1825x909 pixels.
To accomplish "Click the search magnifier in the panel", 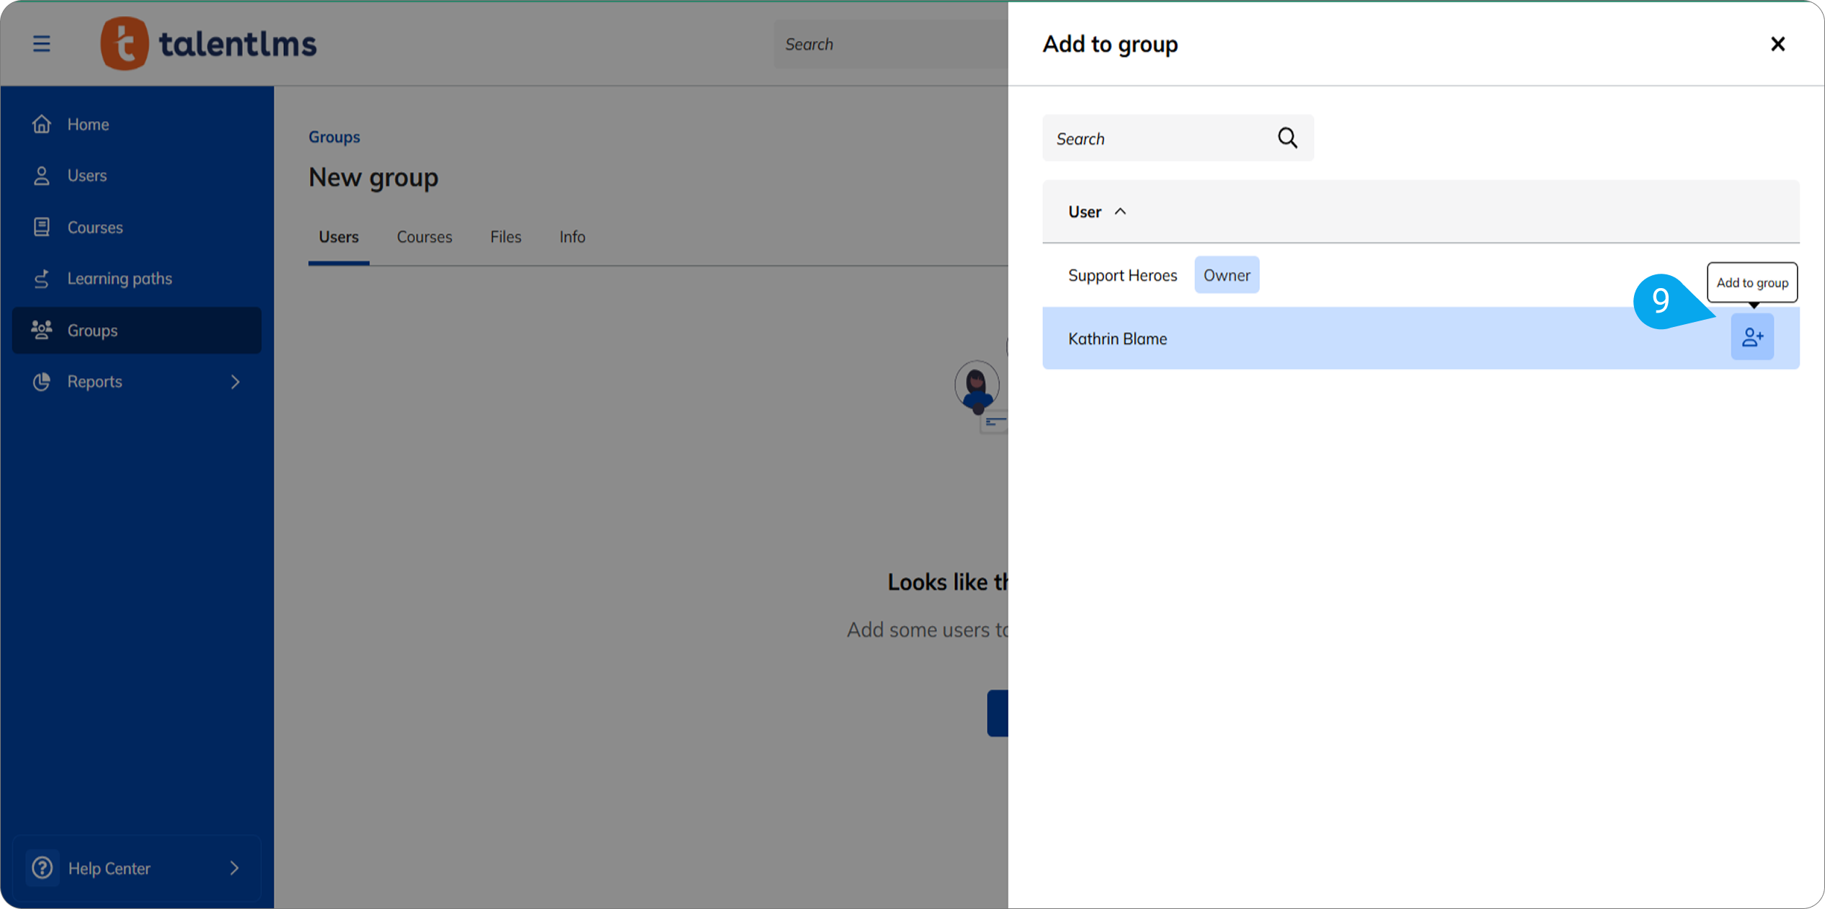I will pyautogui.click(x=1287, y=138).
